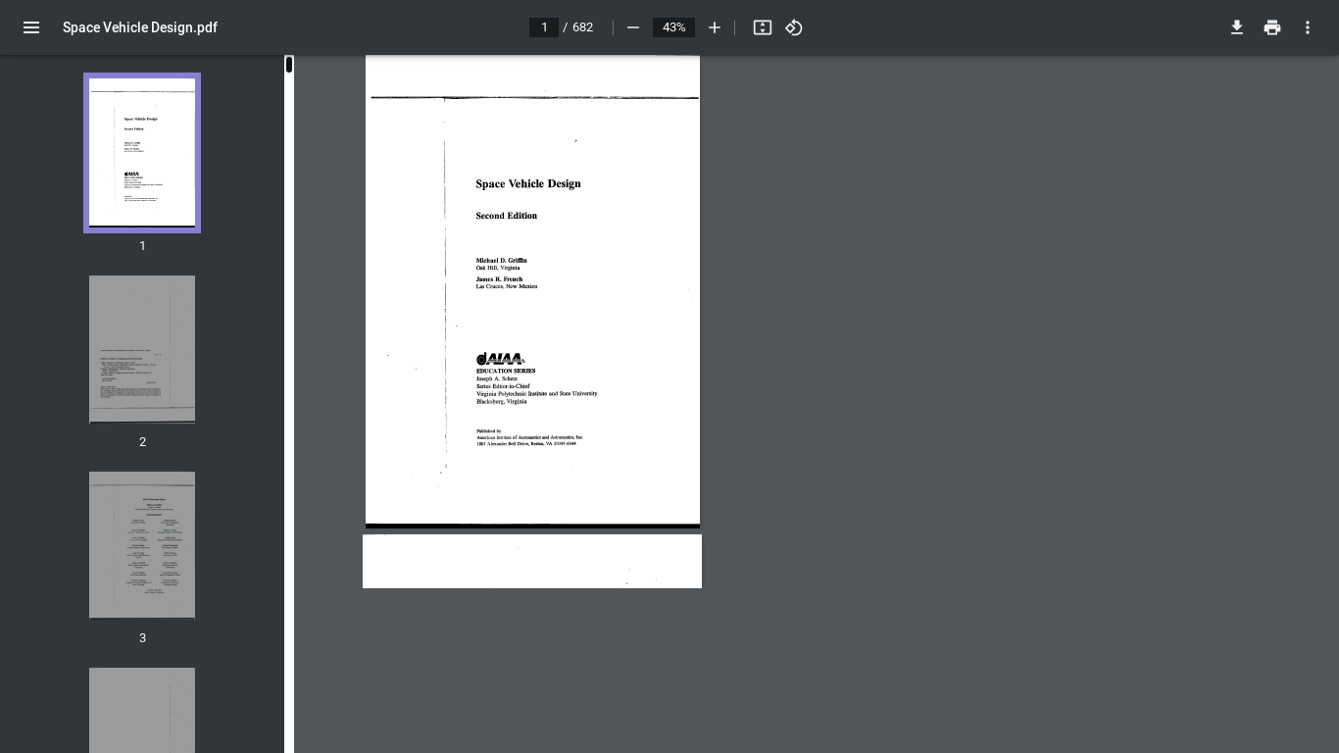Click the Space Vehicle Design.pdf title
The image size is (1339, 753).
click(140, 27)
